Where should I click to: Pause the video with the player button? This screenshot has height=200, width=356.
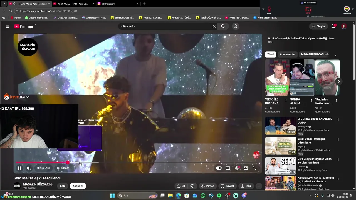19,168
